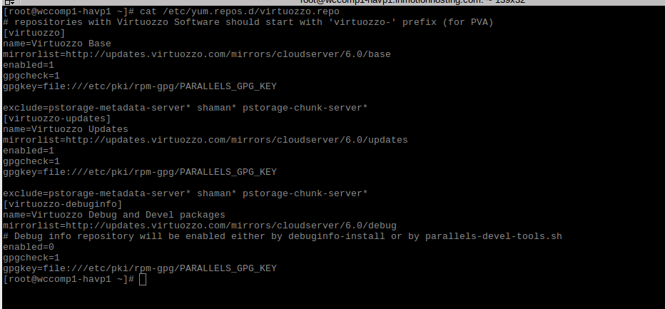Select the [virtuozzo-debuginfo] section header
Image resolution: width=665 pixels, height=309 pixels.
(63, 204)
